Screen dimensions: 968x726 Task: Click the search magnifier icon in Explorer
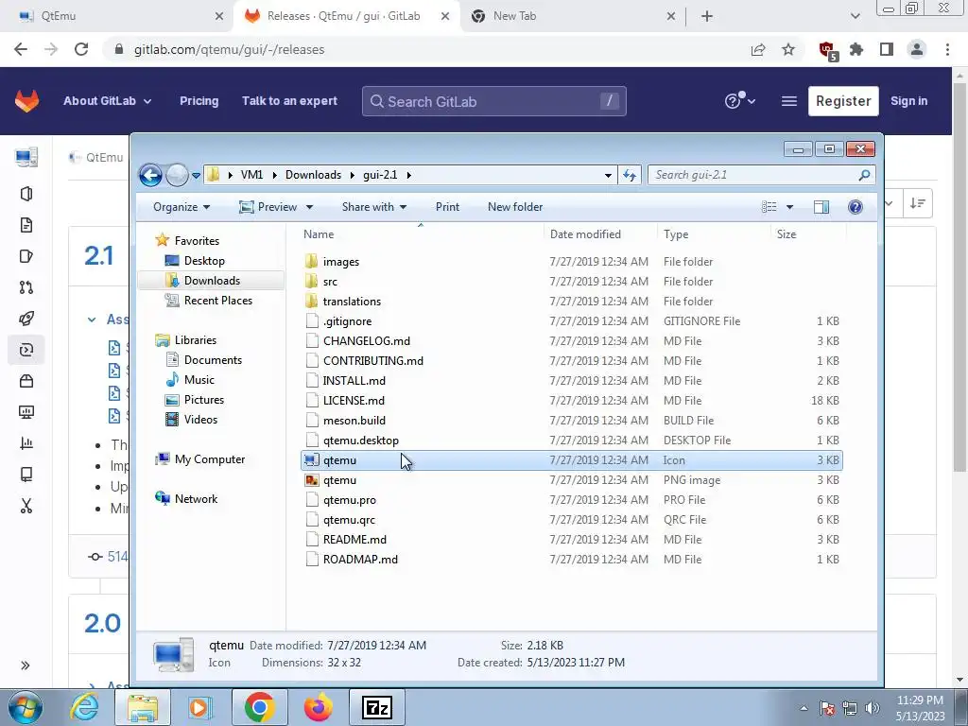pyautogui.click(x=864, y=175)
